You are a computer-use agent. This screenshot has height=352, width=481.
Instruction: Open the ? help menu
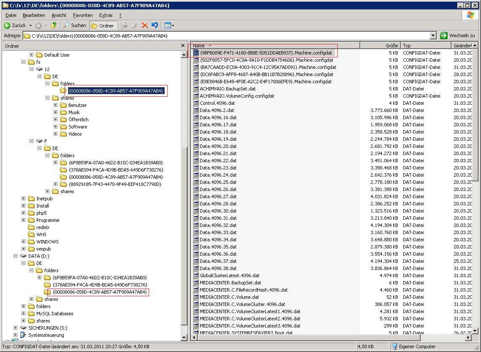pos(120,15)
